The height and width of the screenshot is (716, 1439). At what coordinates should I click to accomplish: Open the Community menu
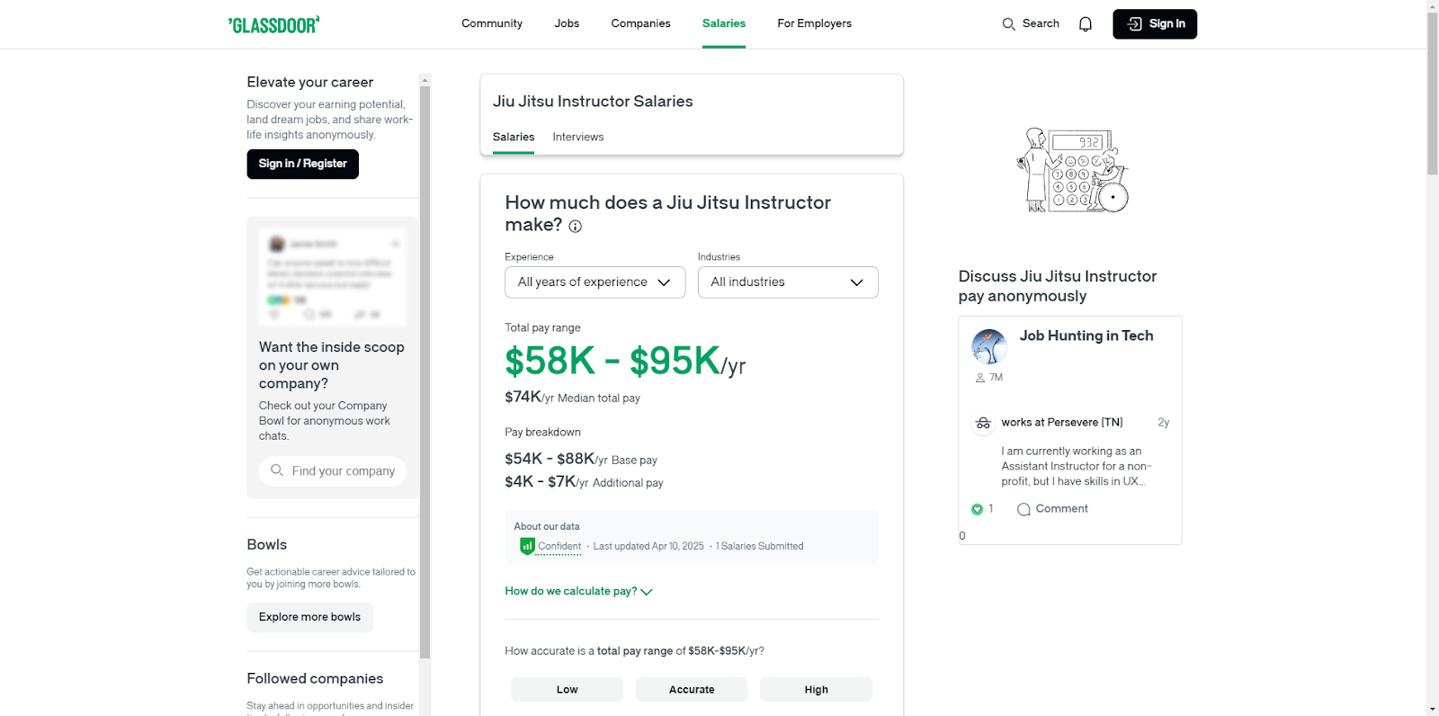pyautogui.click(x=492, y=23)
